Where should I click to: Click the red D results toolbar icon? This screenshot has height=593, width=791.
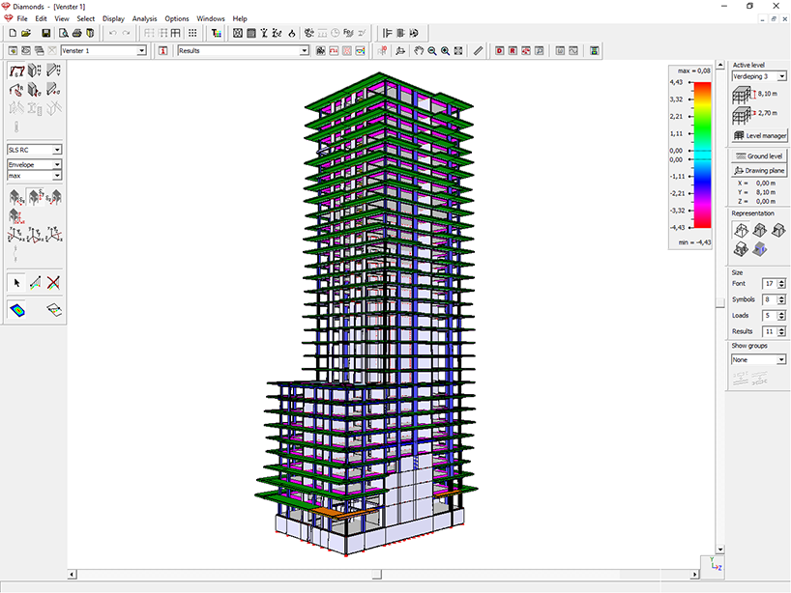[x=500, y=50]
